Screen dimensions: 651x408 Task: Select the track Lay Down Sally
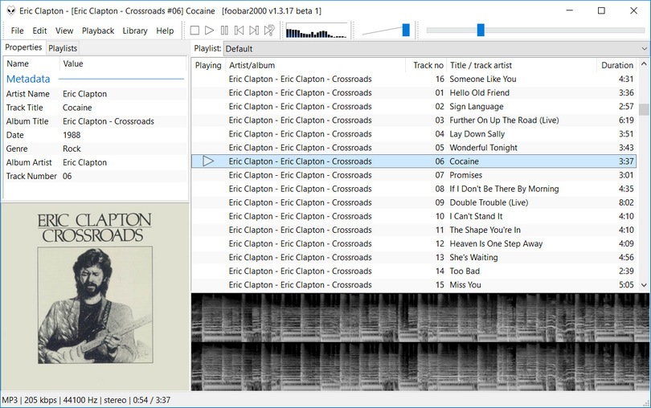click(414, 133)
